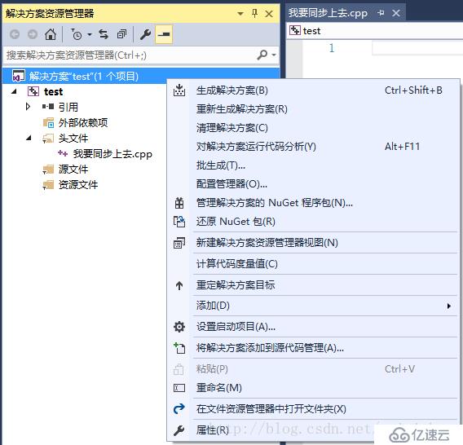
Task: Click the Collapse All toolbar icon
Action: point(121,34)
